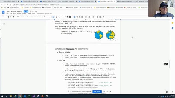Open Google Calendar in side panel
The image size is (175, 98).
[173, 18]
